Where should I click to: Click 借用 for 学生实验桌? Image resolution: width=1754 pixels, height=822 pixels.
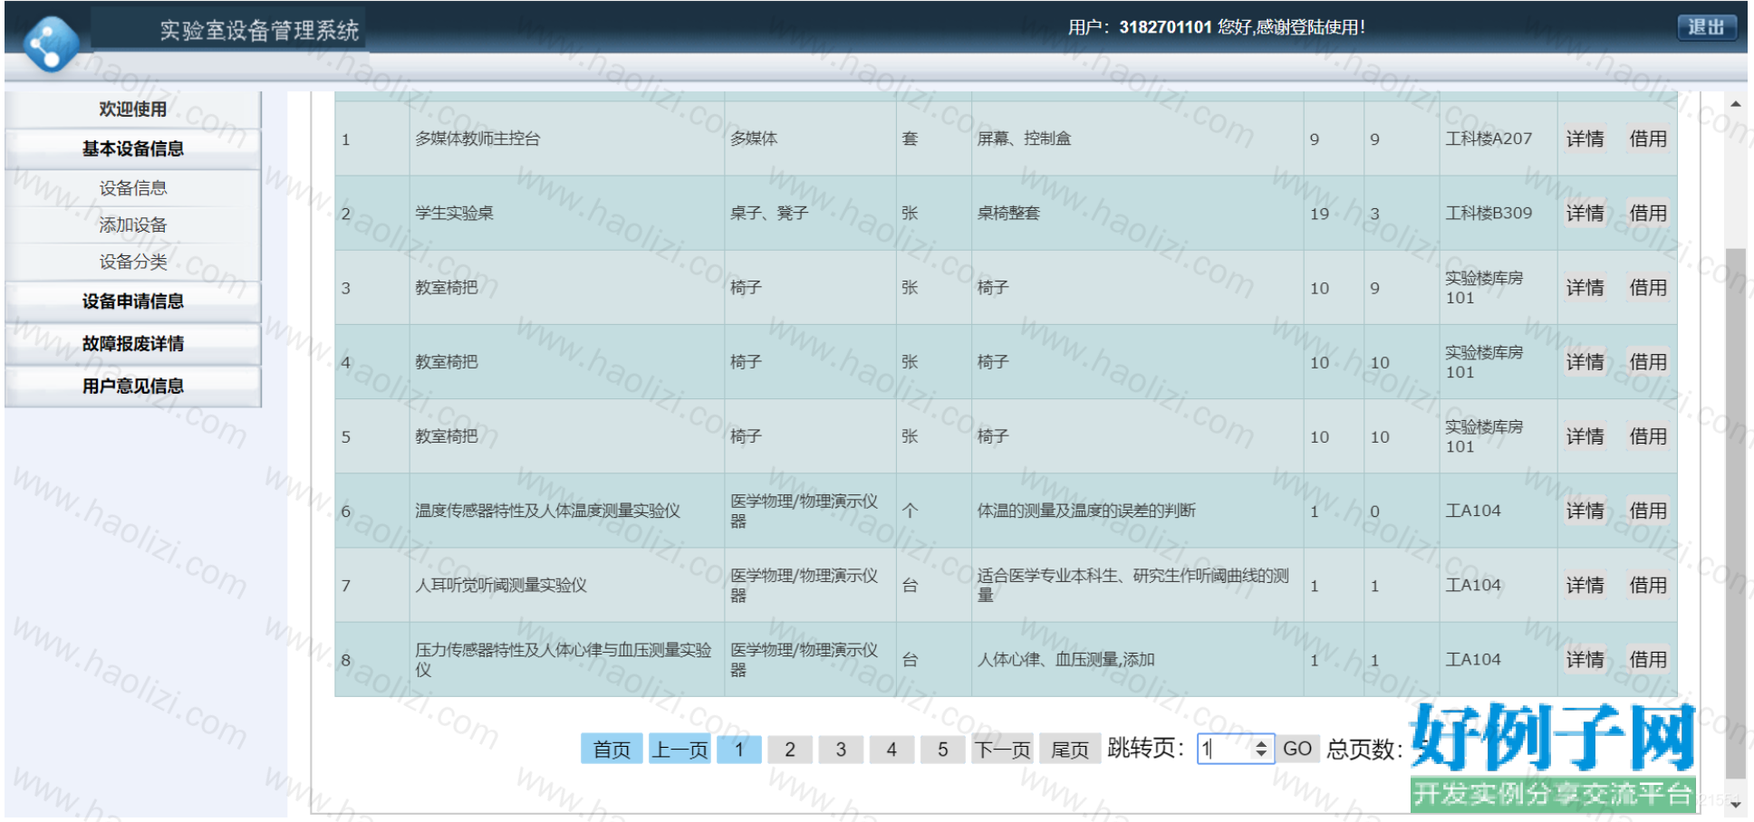1648,213
